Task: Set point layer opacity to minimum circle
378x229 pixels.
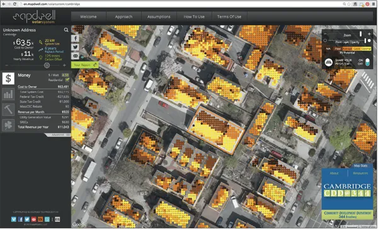Action: tap(325, 41)
